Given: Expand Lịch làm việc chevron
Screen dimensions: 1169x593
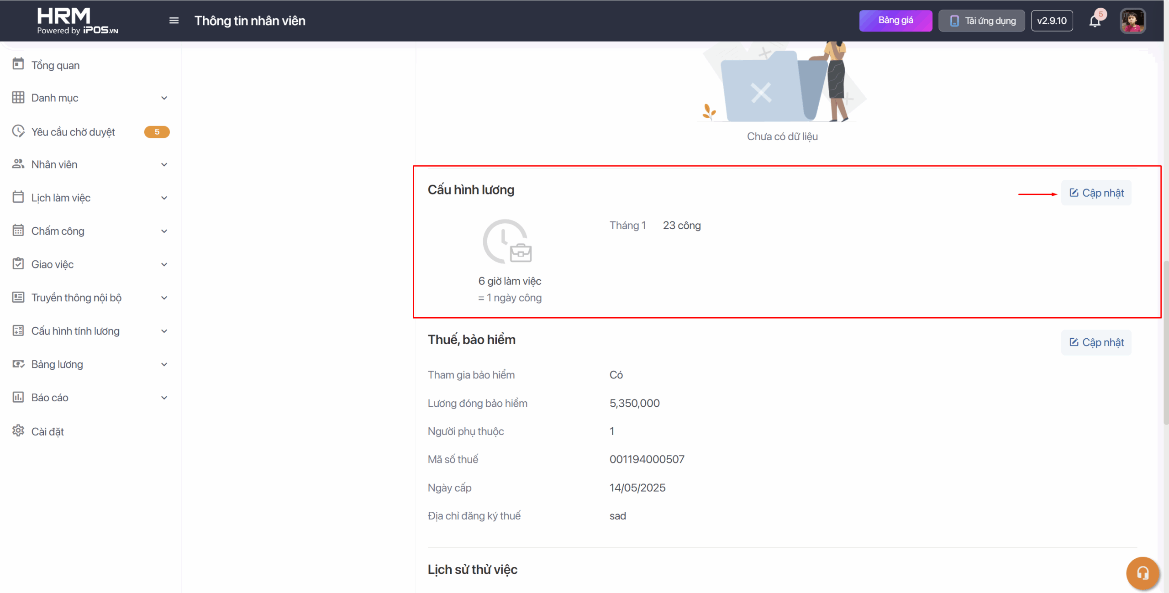Looking at the screenshot, I should pos(164,198).
